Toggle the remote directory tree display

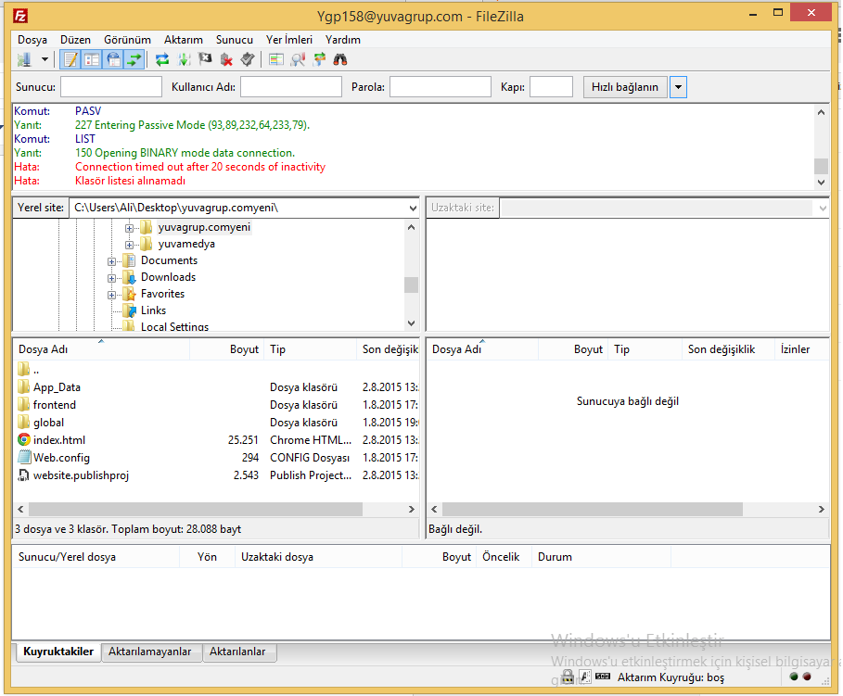[113, 59]
